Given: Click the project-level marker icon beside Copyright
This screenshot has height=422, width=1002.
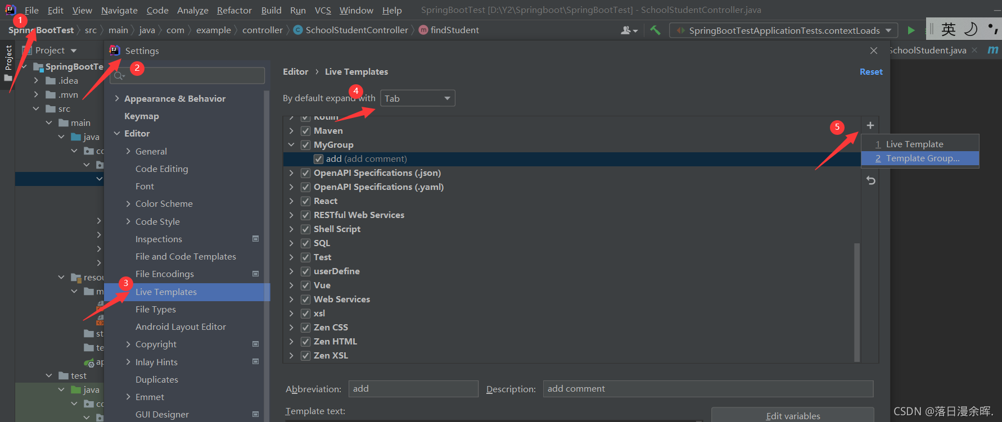Looking at the screenshot, I should [256, 344].
